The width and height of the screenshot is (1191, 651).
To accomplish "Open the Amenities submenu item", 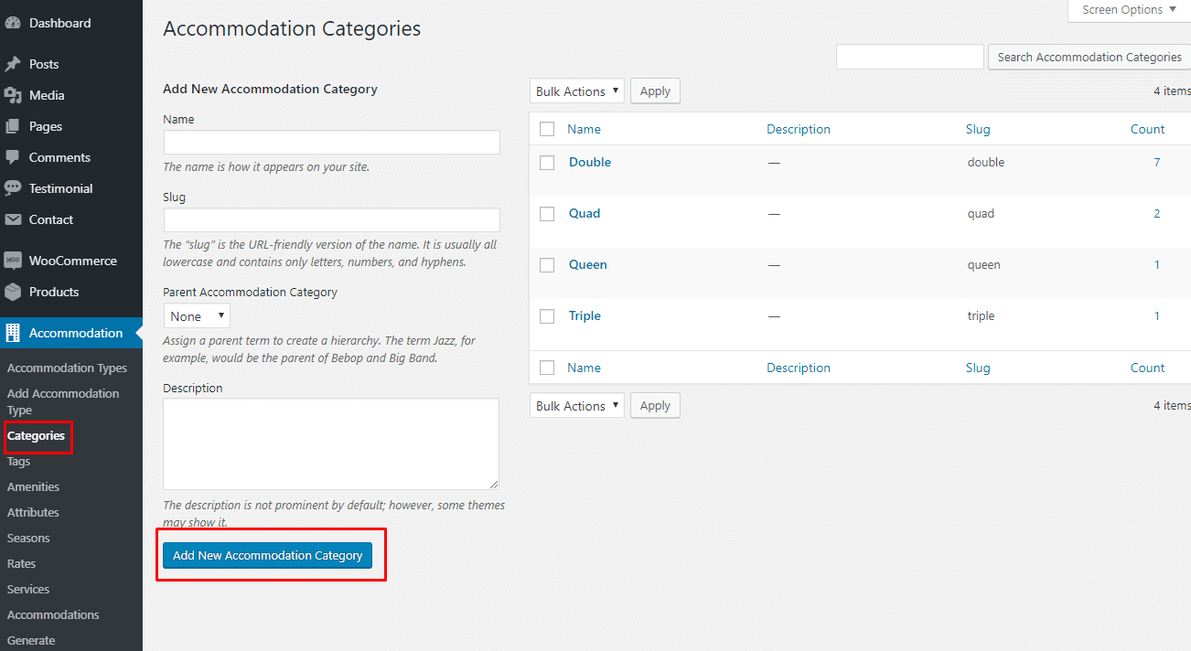I will [33, 486].
